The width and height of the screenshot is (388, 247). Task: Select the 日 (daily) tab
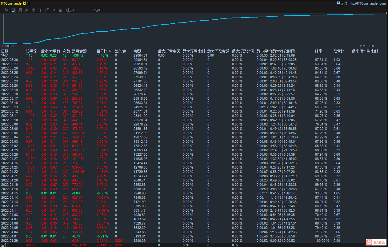tap(13, 10)
